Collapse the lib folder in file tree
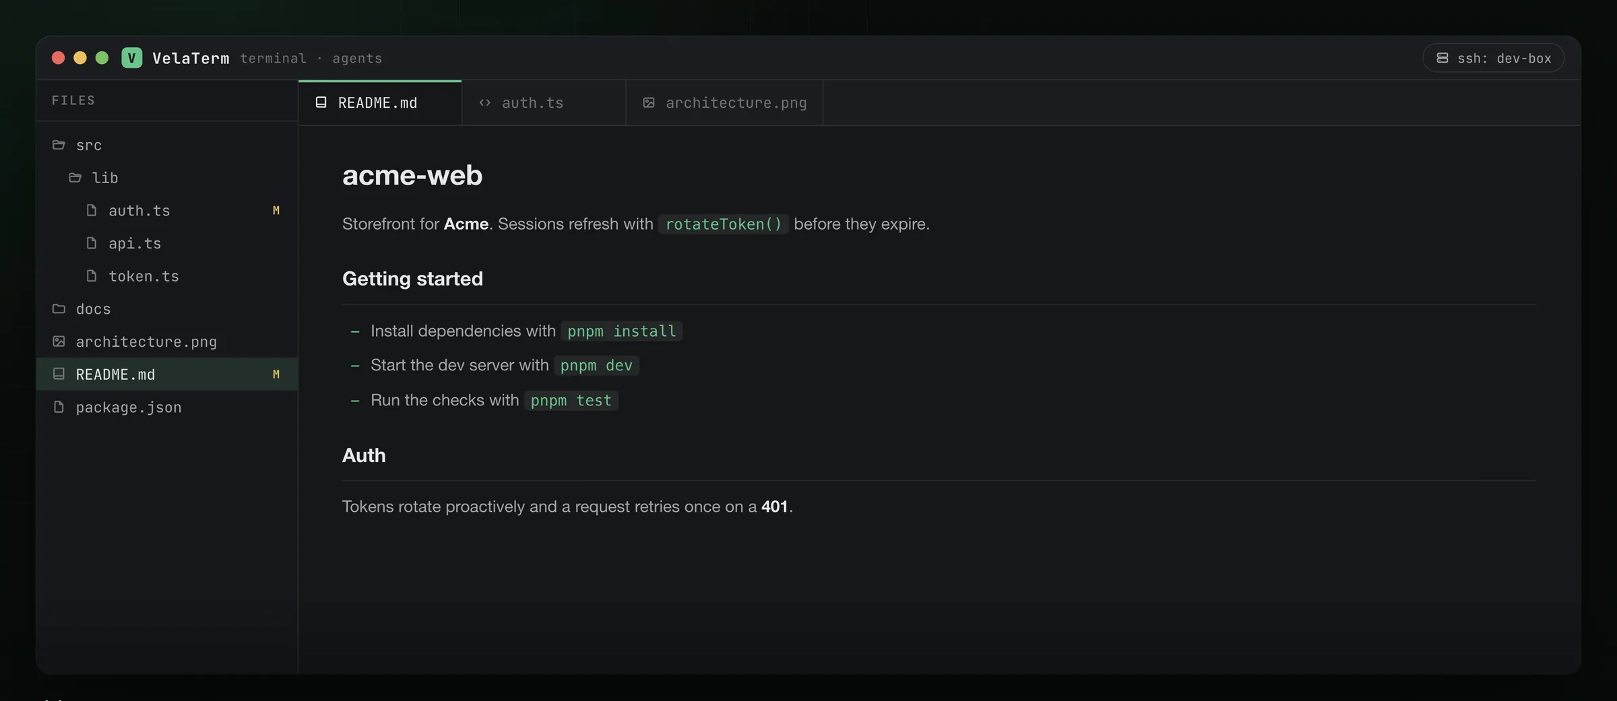The width and height of the screenshot is (1617, 701). point(167,178)
